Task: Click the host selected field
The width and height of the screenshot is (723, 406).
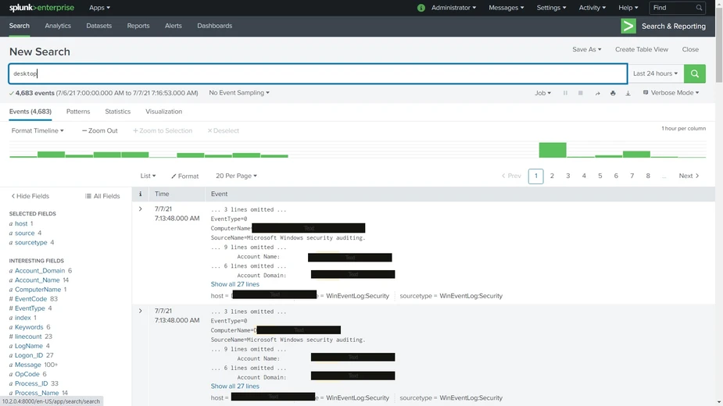Action: tap(21, 223)
